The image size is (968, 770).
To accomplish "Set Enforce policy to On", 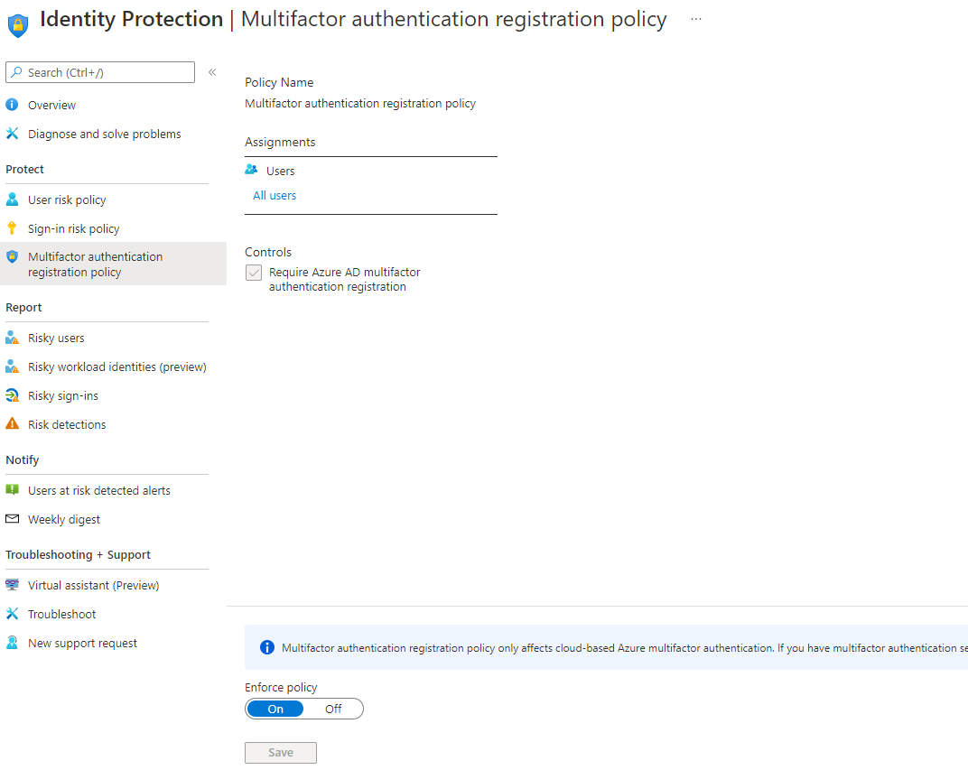I will pos(275,709).
